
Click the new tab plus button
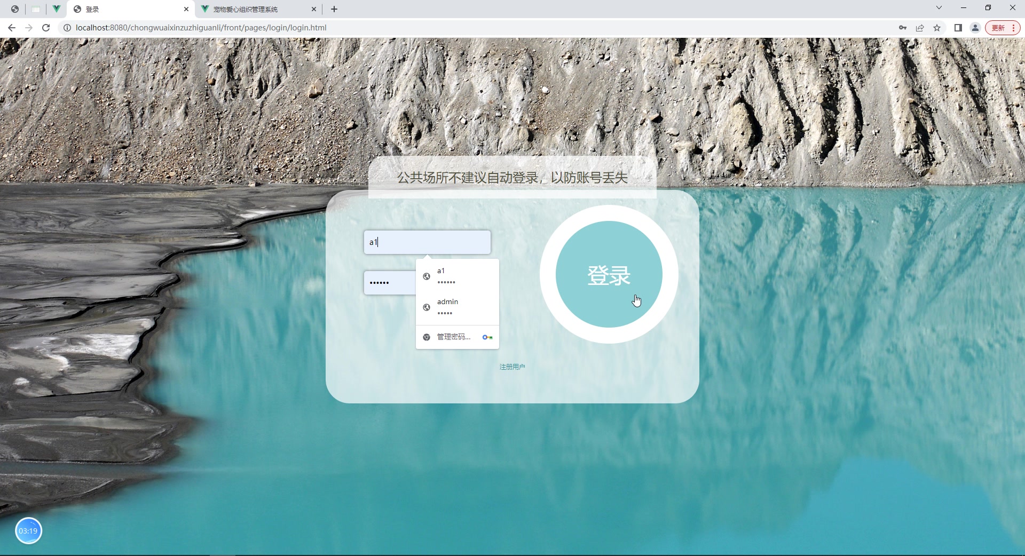[x=334, y=9]
